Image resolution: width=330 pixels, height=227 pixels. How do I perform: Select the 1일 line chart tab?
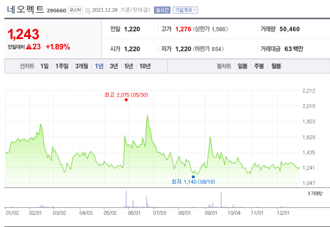click(44, 66)
